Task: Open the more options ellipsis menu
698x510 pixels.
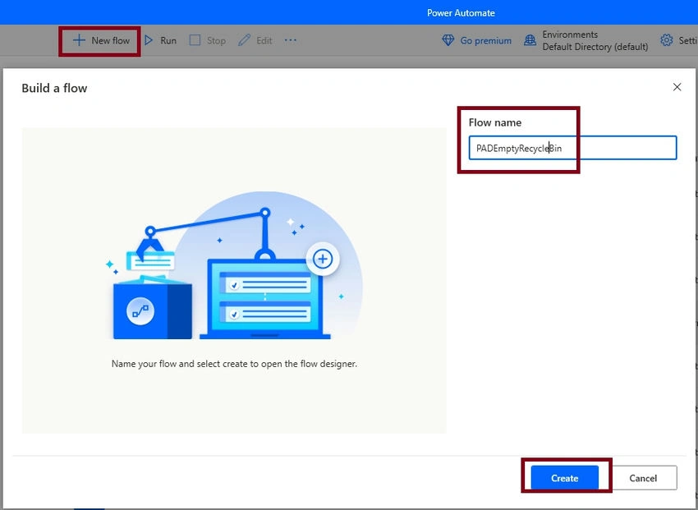Action: coord(290,40)
